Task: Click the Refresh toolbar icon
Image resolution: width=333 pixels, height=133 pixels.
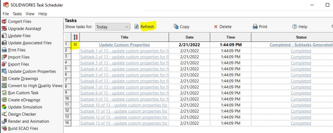Action: (x=137, y=27)
